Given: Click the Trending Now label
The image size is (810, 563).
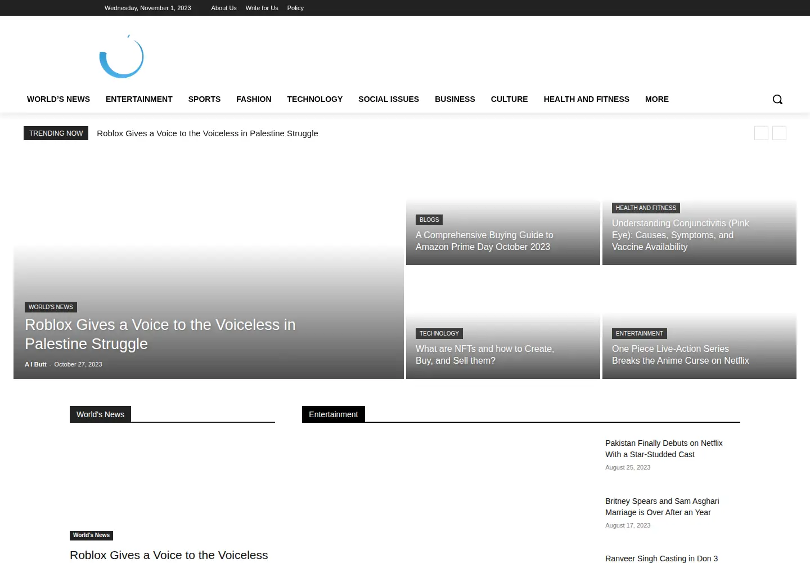Looking at the screenshot, I should 56,133.
